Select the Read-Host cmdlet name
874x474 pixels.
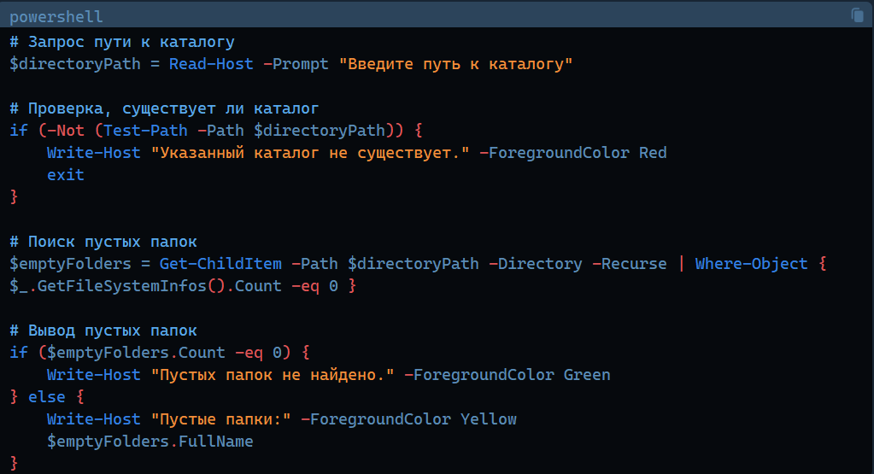[211, 64]
